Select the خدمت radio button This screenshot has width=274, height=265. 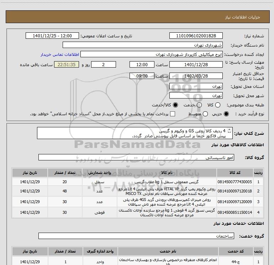199,105
